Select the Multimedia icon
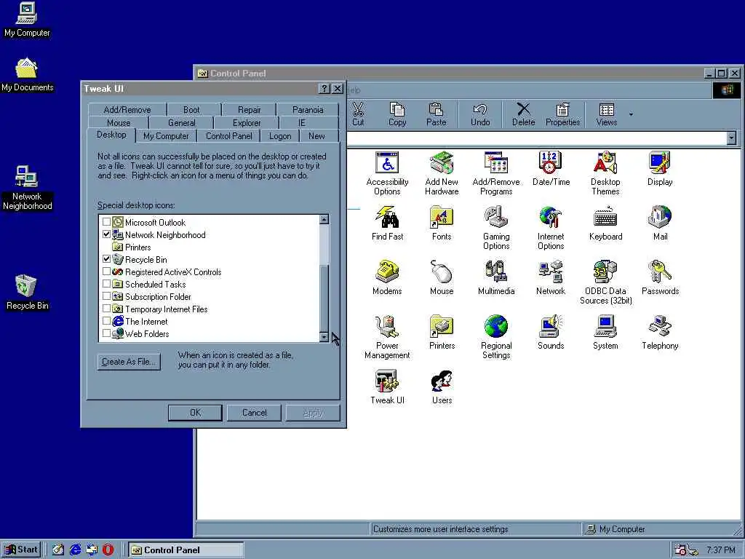 496,278
